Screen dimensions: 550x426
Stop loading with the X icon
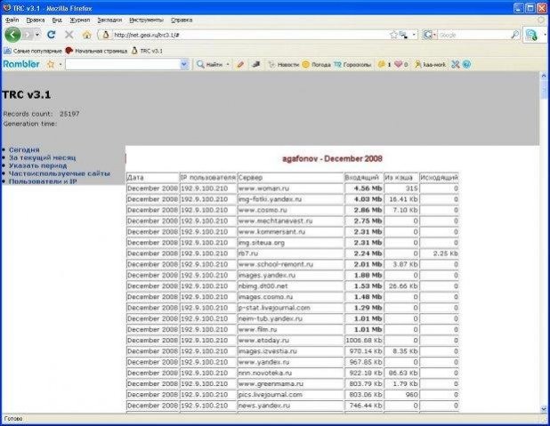tap(69, 35)
